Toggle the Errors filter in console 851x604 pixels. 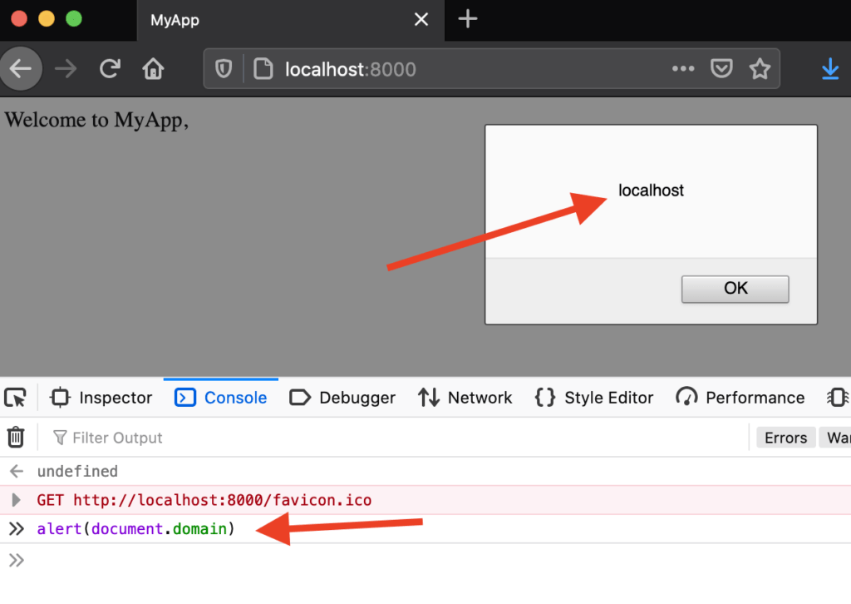[785, 438]
